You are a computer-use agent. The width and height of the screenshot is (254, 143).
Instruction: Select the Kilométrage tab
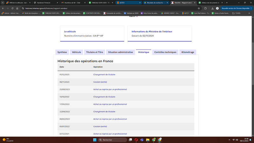(188, 52)
